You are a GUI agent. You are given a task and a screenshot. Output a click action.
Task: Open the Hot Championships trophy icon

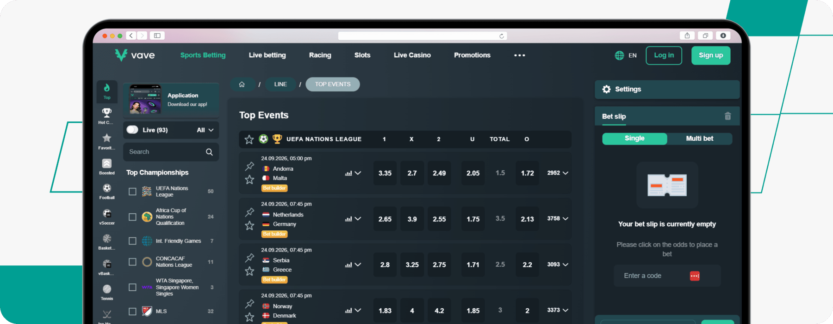[x=107, y=113]
